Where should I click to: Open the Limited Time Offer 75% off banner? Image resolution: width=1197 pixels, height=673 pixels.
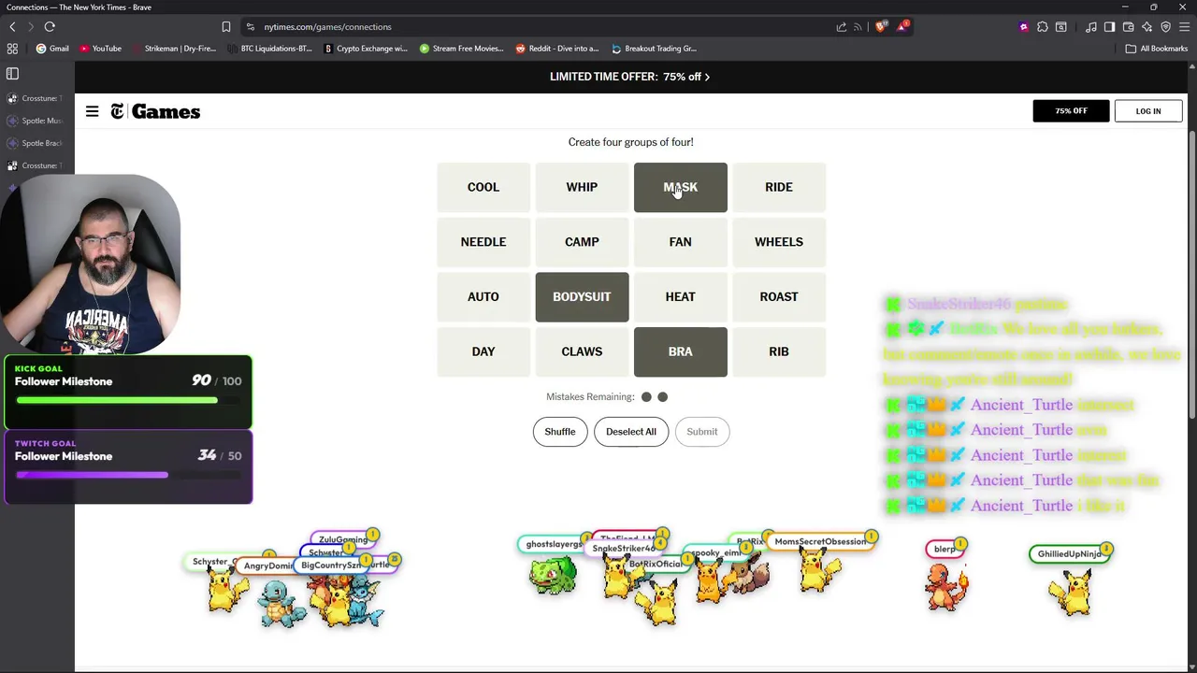629,77
